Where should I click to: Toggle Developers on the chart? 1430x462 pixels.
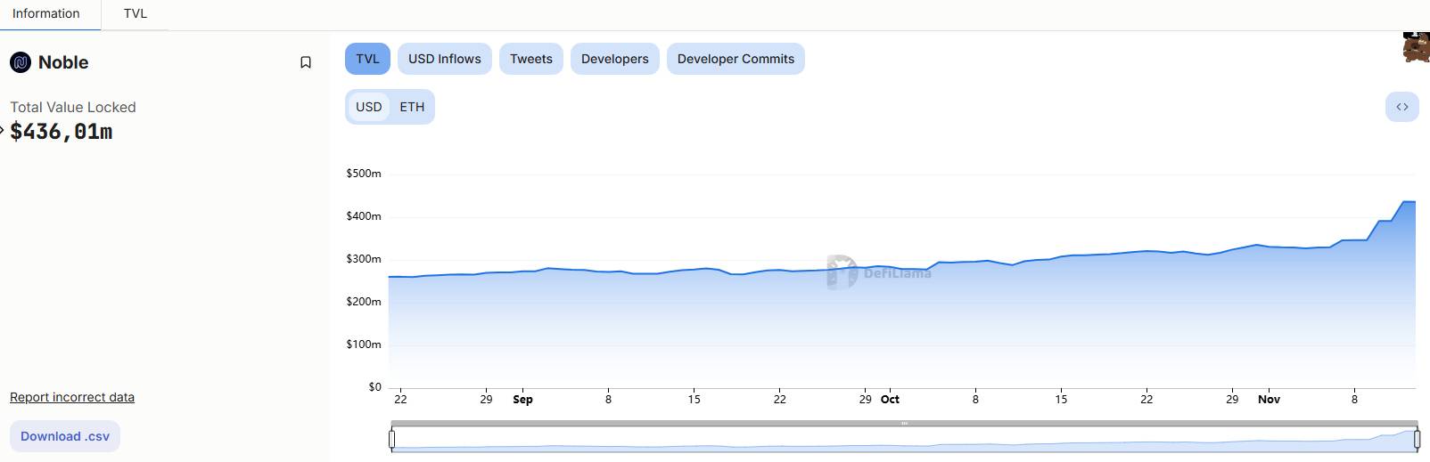615,59
